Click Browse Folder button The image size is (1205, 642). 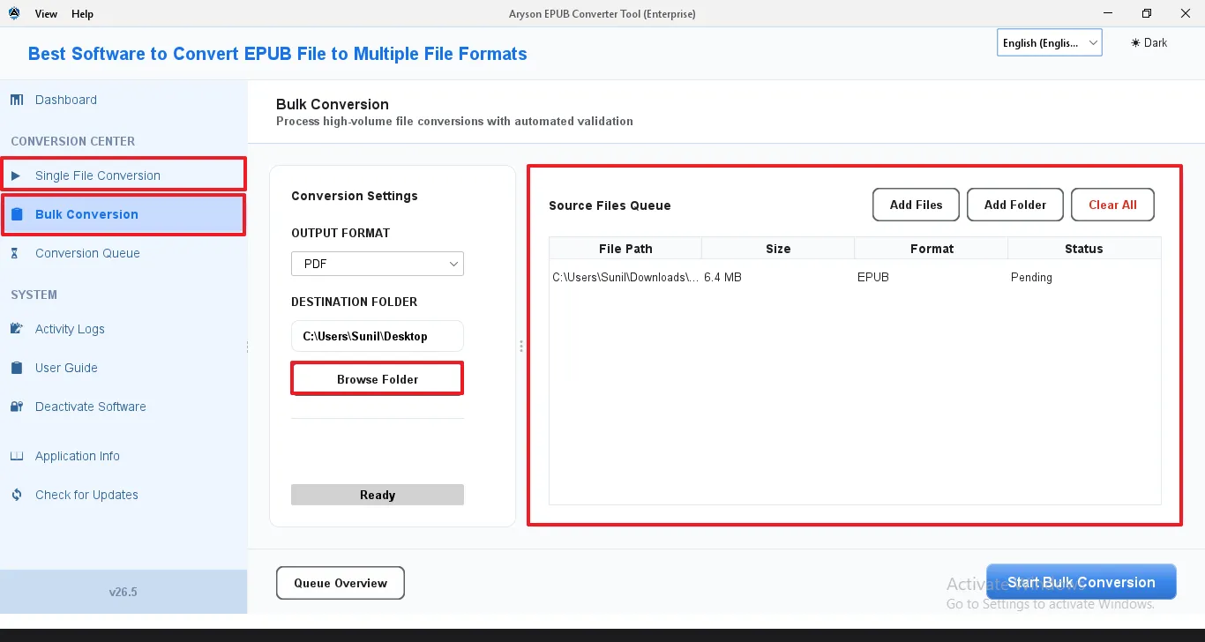pos(378,379)
